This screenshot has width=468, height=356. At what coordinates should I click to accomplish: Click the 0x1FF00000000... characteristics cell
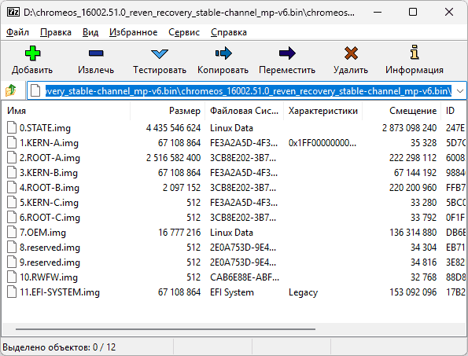click(322, 143)
